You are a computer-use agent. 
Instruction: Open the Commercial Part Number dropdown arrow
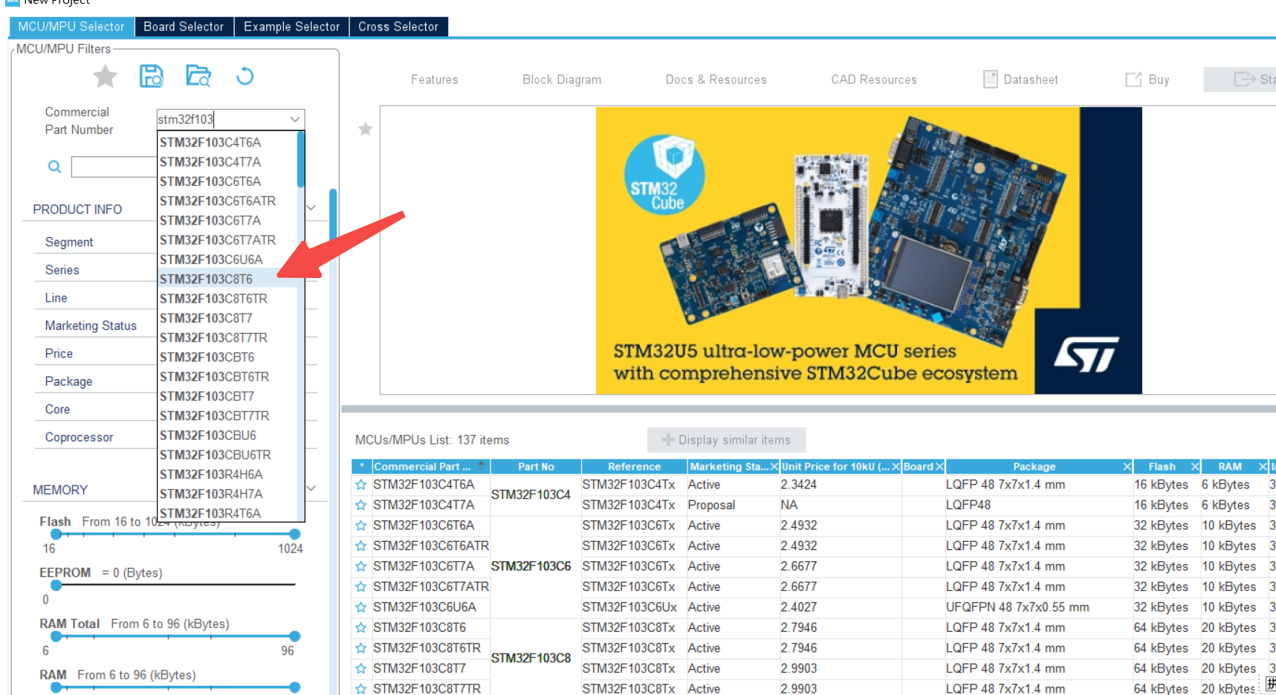(295, 119)
